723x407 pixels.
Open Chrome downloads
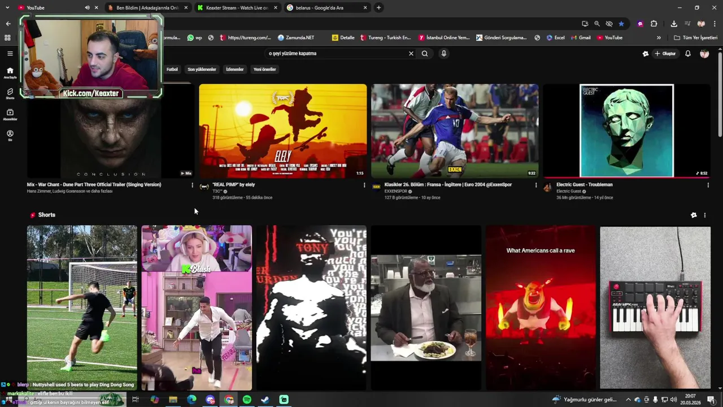674,24
